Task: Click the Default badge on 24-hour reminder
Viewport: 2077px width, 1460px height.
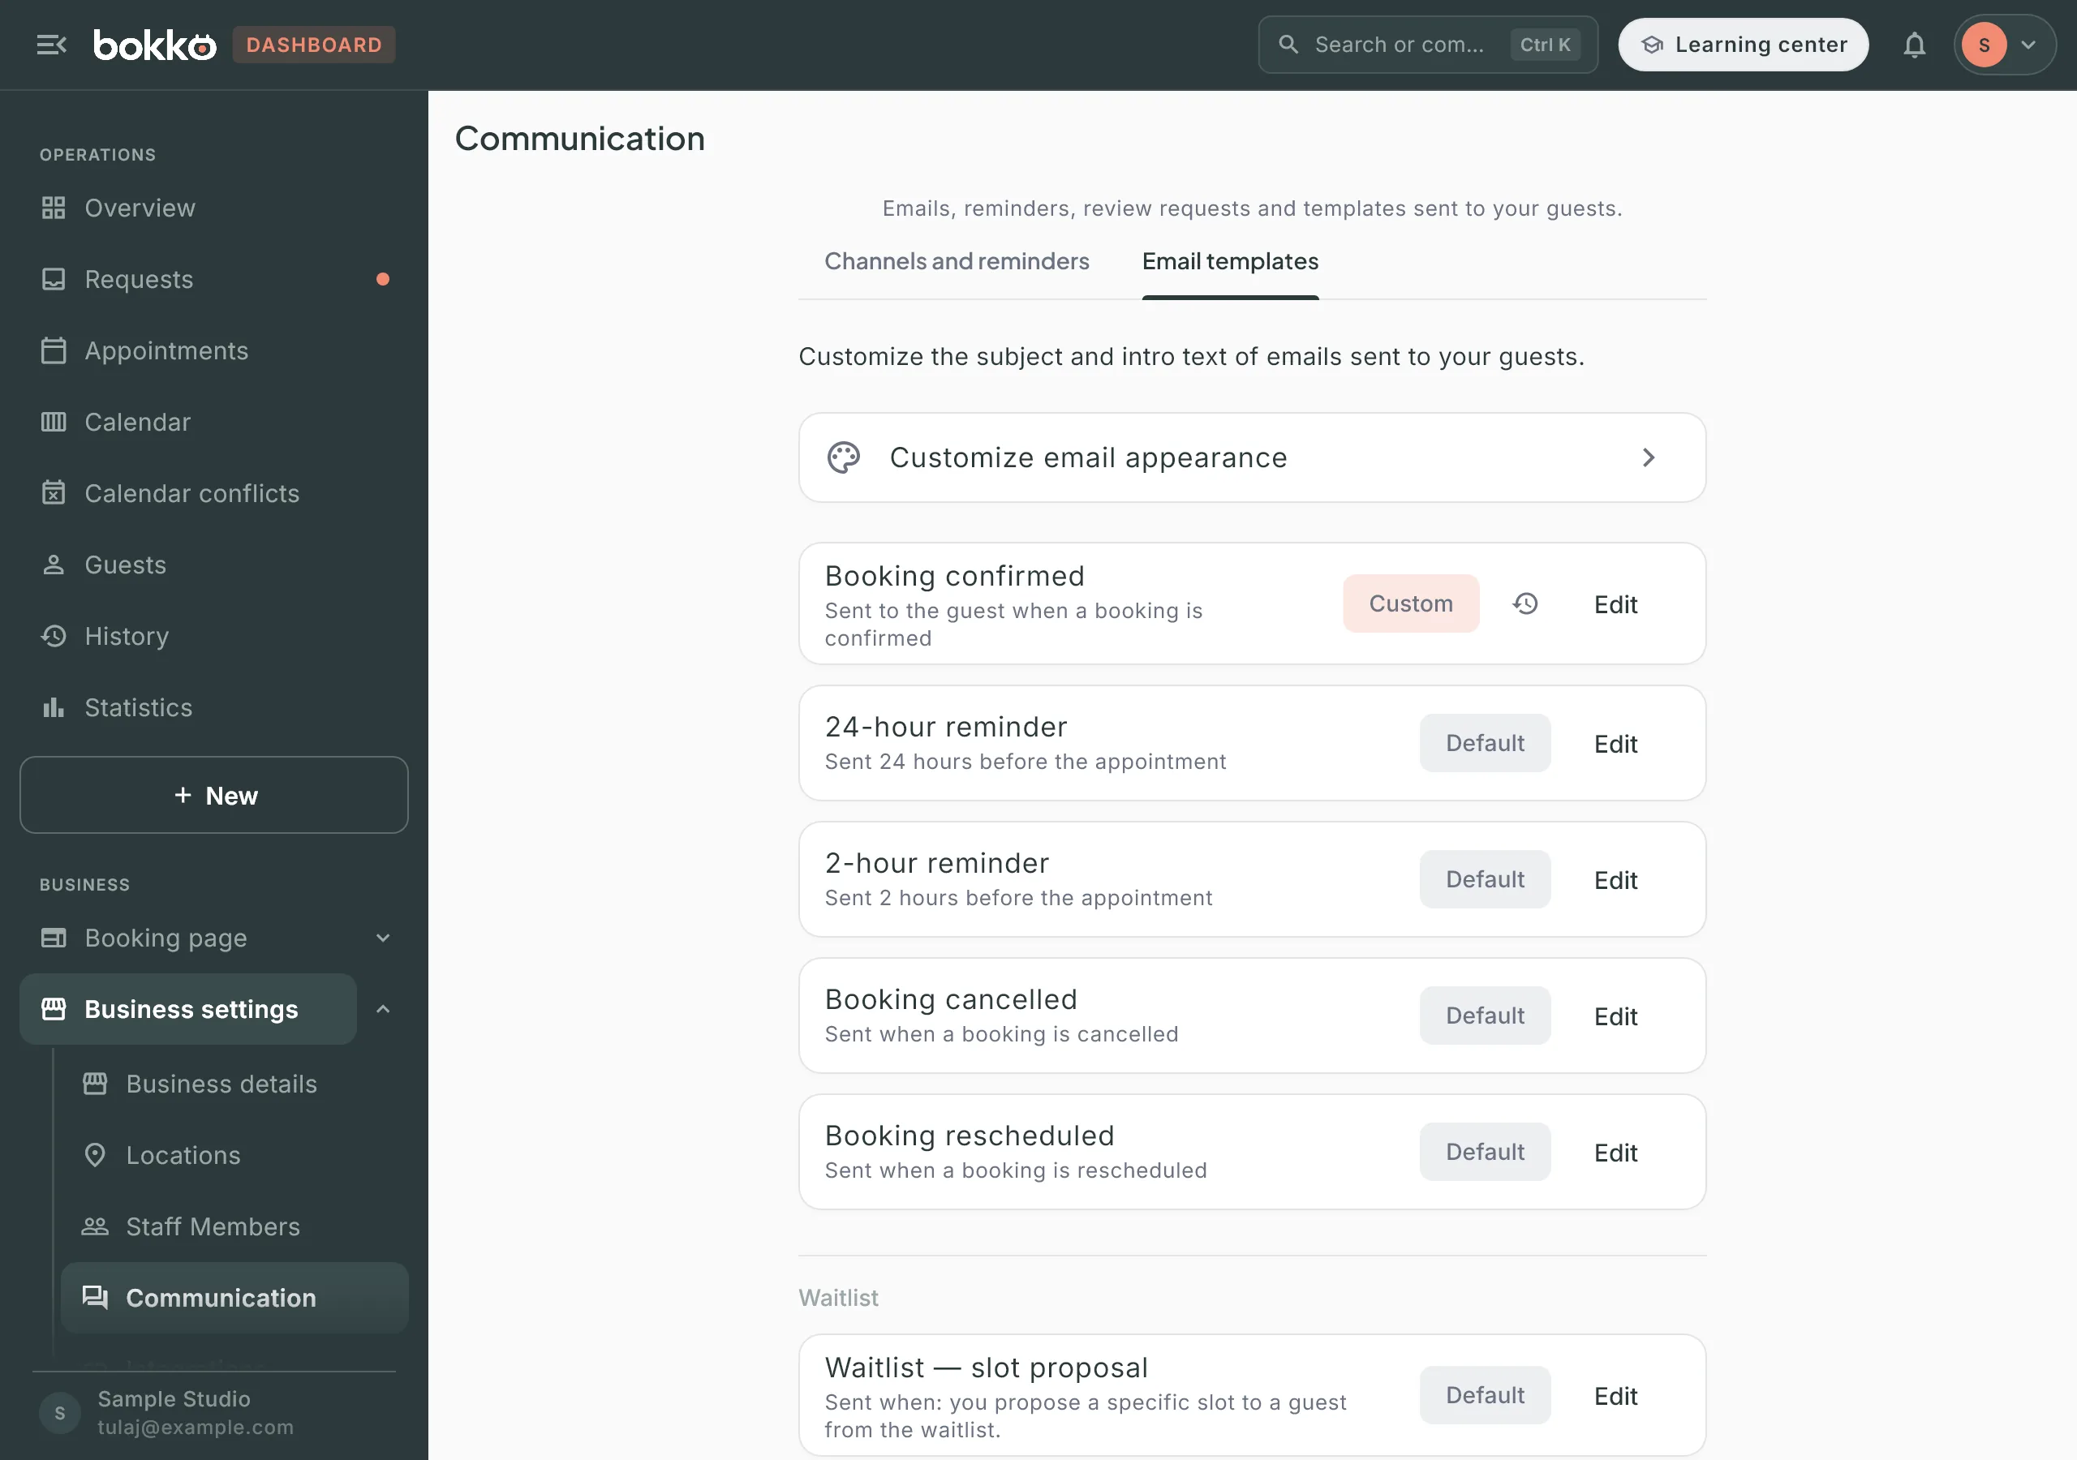Action: pyautogui.click(x=1485, y=743)
